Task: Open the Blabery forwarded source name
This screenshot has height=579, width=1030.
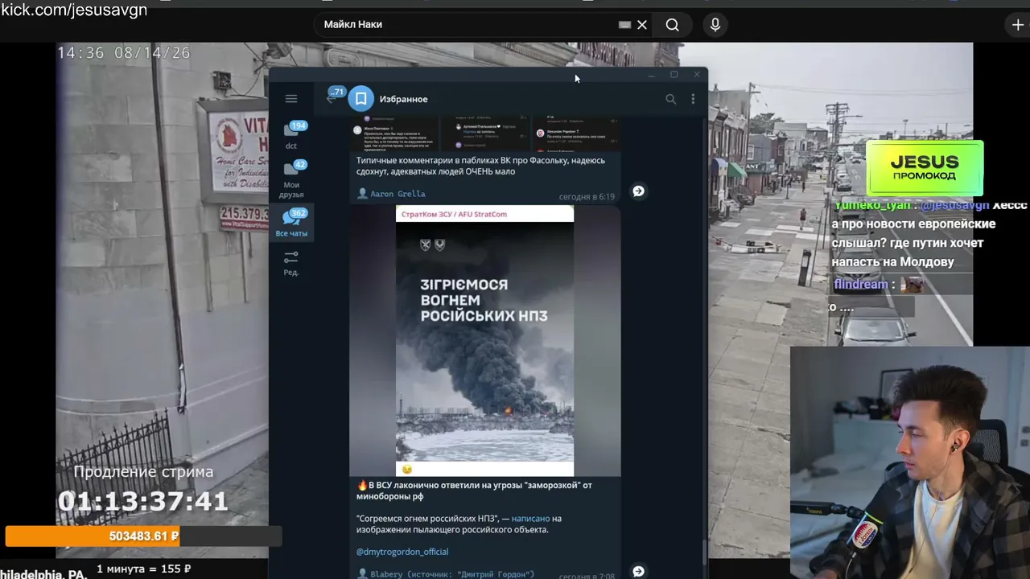Action: [452, 574]
